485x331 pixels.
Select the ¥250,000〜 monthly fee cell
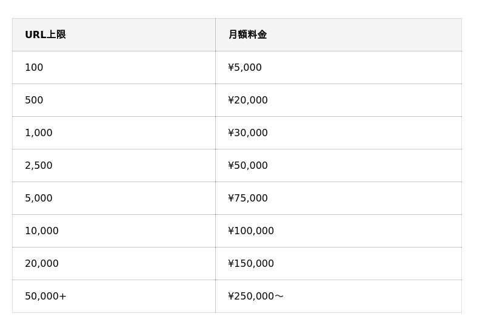[x=256, y=297]
